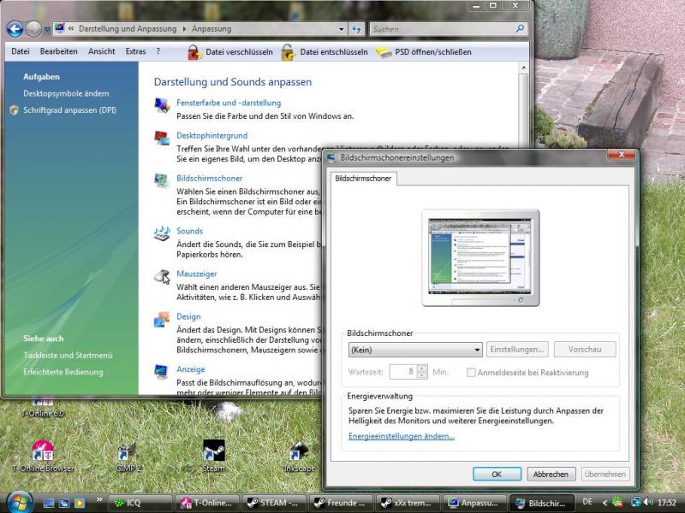Click the Anzeige monitor icon

pos(161,371)
